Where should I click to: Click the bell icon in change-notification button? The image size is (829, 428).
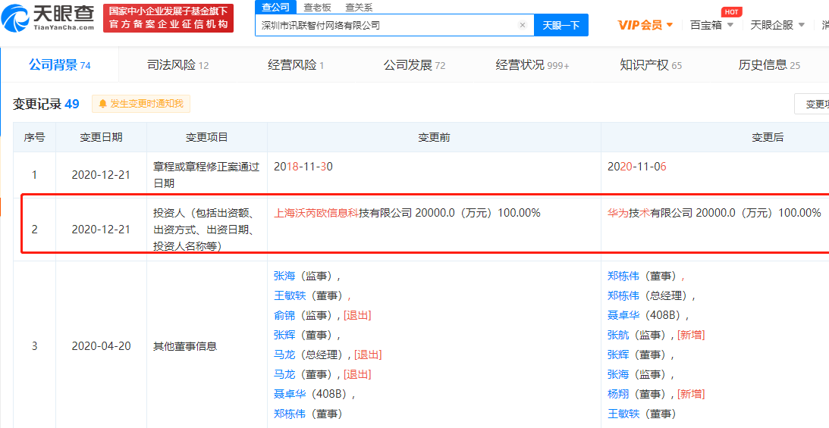pyautogui.click(x=102, y=104)
